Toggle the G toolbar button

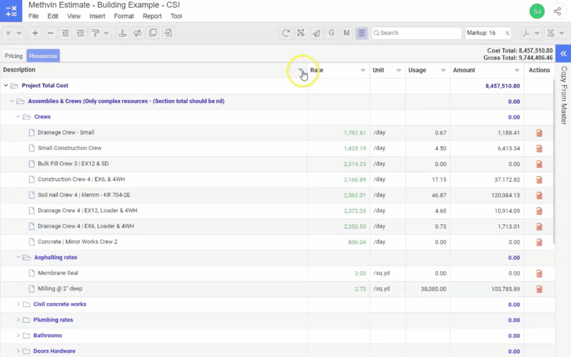click(x=331, y=33)
